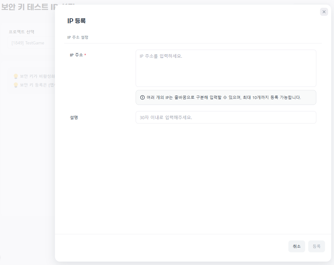
Task: Click the info icon in the hint box
Action: tap(142, 97)
